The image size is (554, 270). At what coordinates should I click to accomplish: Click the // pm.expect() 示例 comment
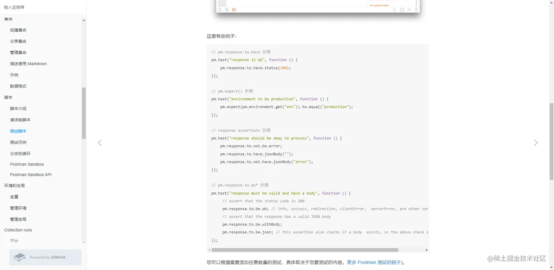point(232,91)
